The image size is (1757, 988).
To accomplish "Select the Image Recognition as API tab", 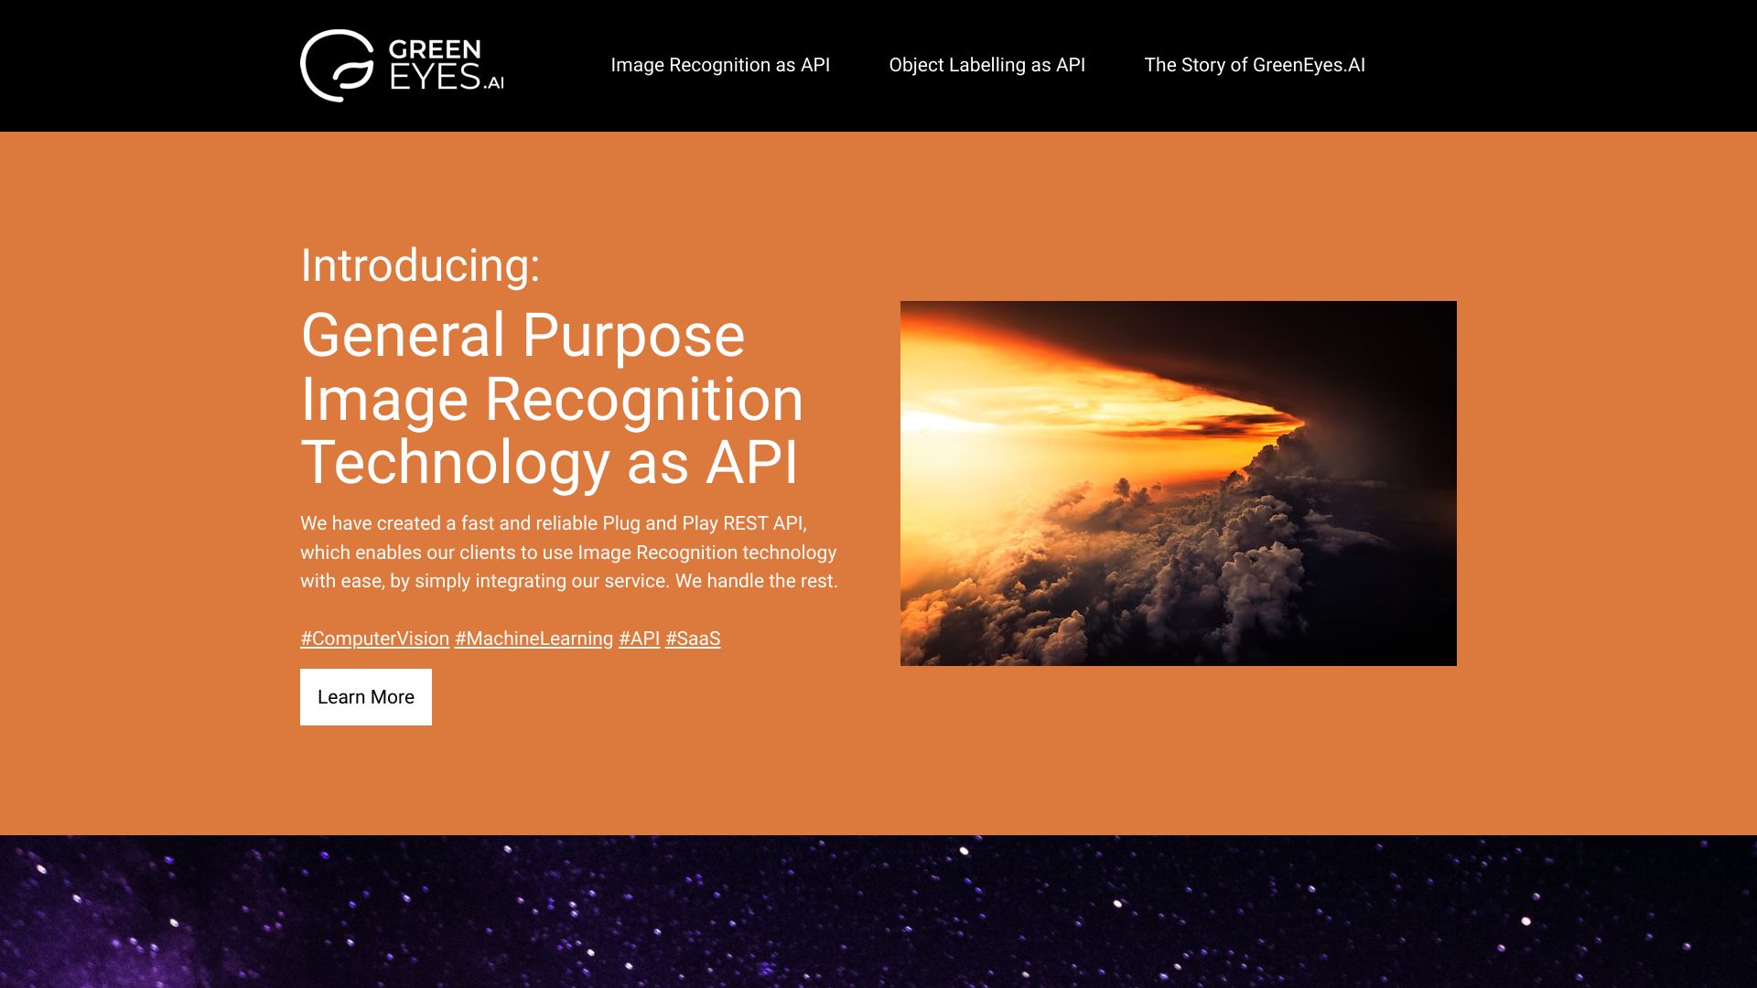I will [x=719, y=65].
